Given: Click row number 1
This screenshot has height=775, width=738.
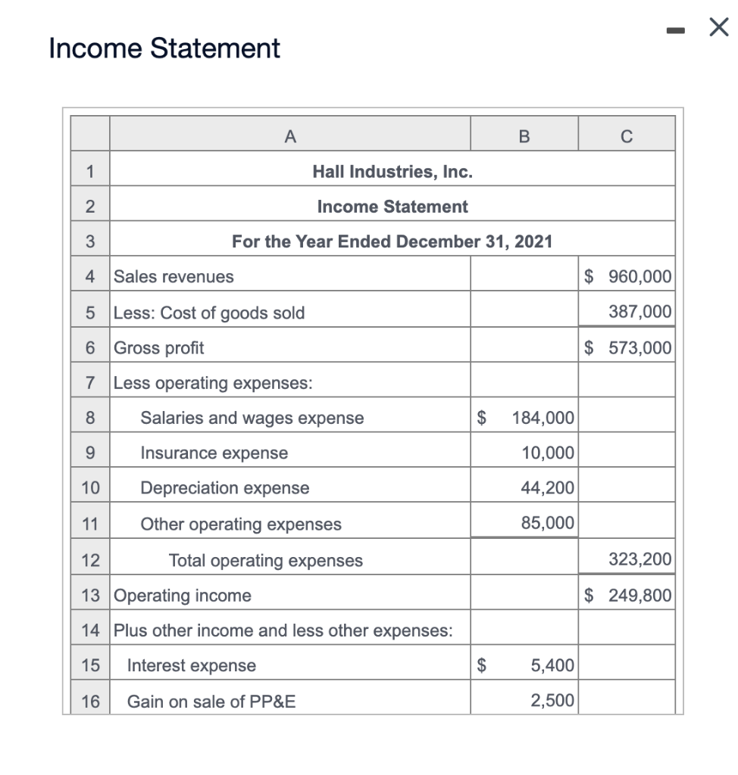Looking at the screenshot, I should point(89,171).
